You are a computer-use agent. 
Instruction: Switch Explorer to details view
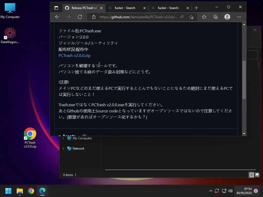[252, 175]
